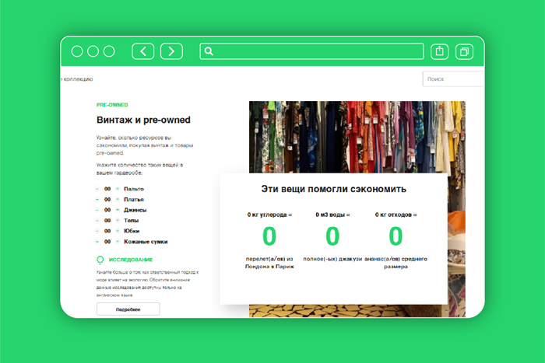Increase the Юбки quantity with plus
The height and width of the screenshot is (363, 545).
tap(118, 231)
